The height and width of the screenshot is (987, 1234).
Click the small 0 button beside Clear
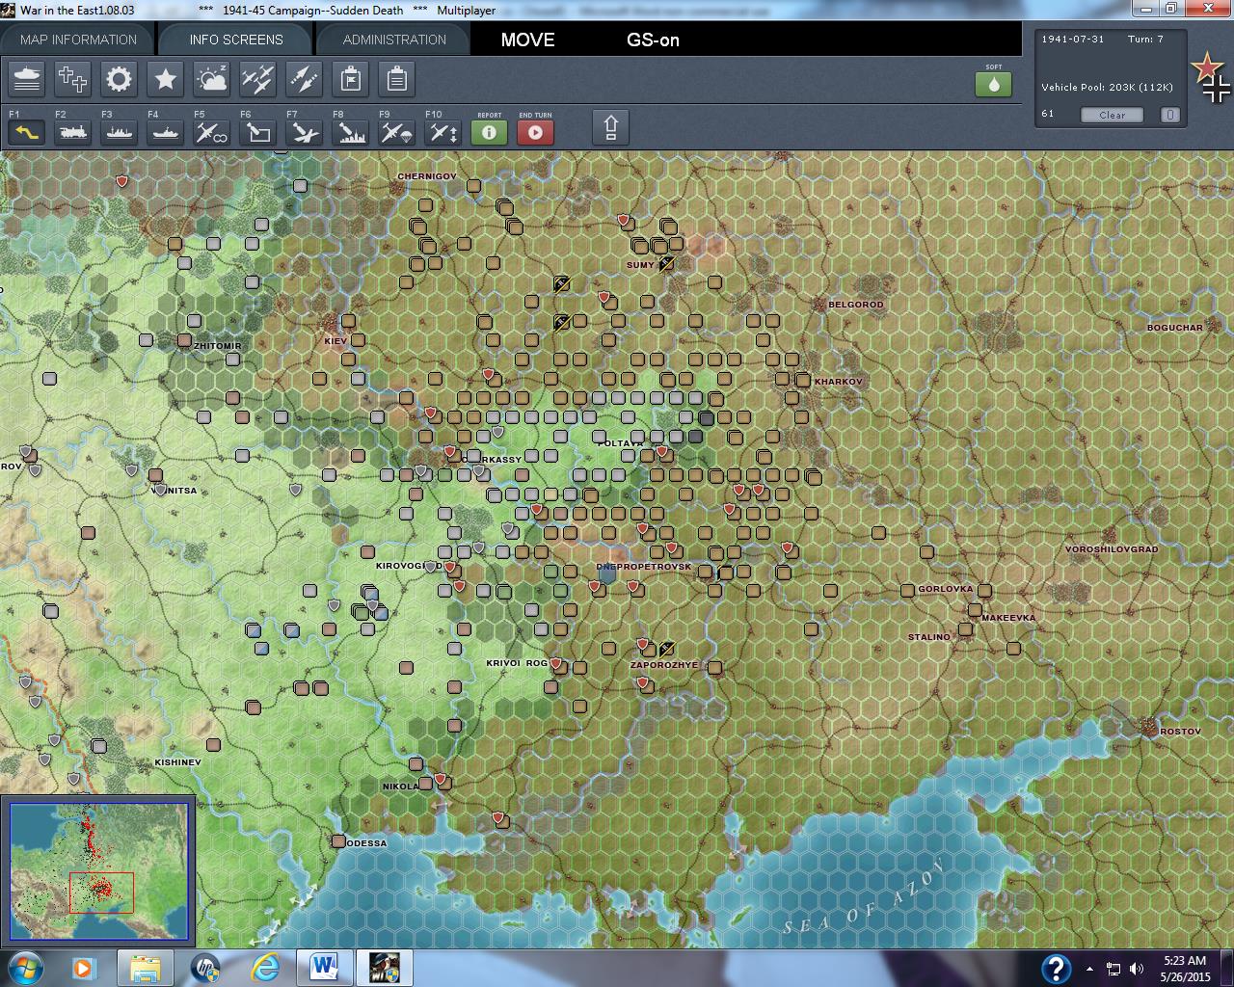click(x=1170, y=115)
